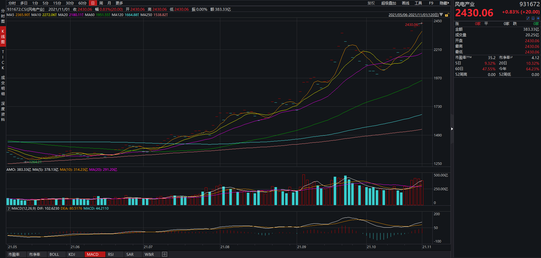Image resolution: width=541 pixels, height=258 pixels.
Task: Toggle the yellow lock icon beside date range
Action: pyautogui.click(x=447, y=15)
